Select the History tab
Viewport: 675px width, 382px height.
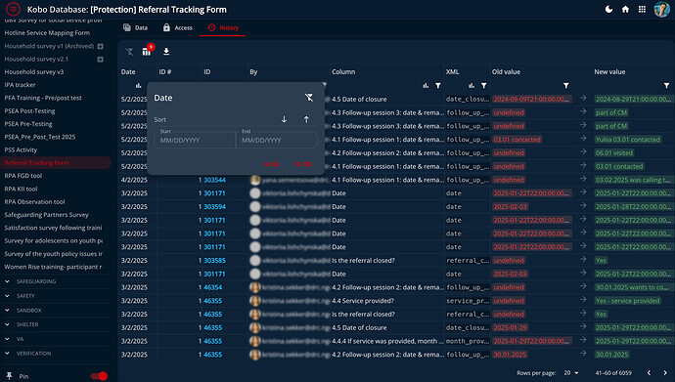[223, 27]
